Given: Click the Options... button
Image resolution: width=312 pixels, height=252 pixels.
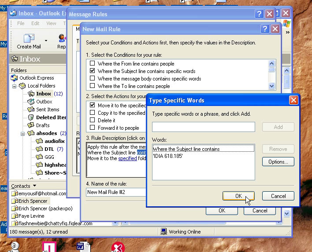Looking at the screenshot, I should (x=278, y=162).
